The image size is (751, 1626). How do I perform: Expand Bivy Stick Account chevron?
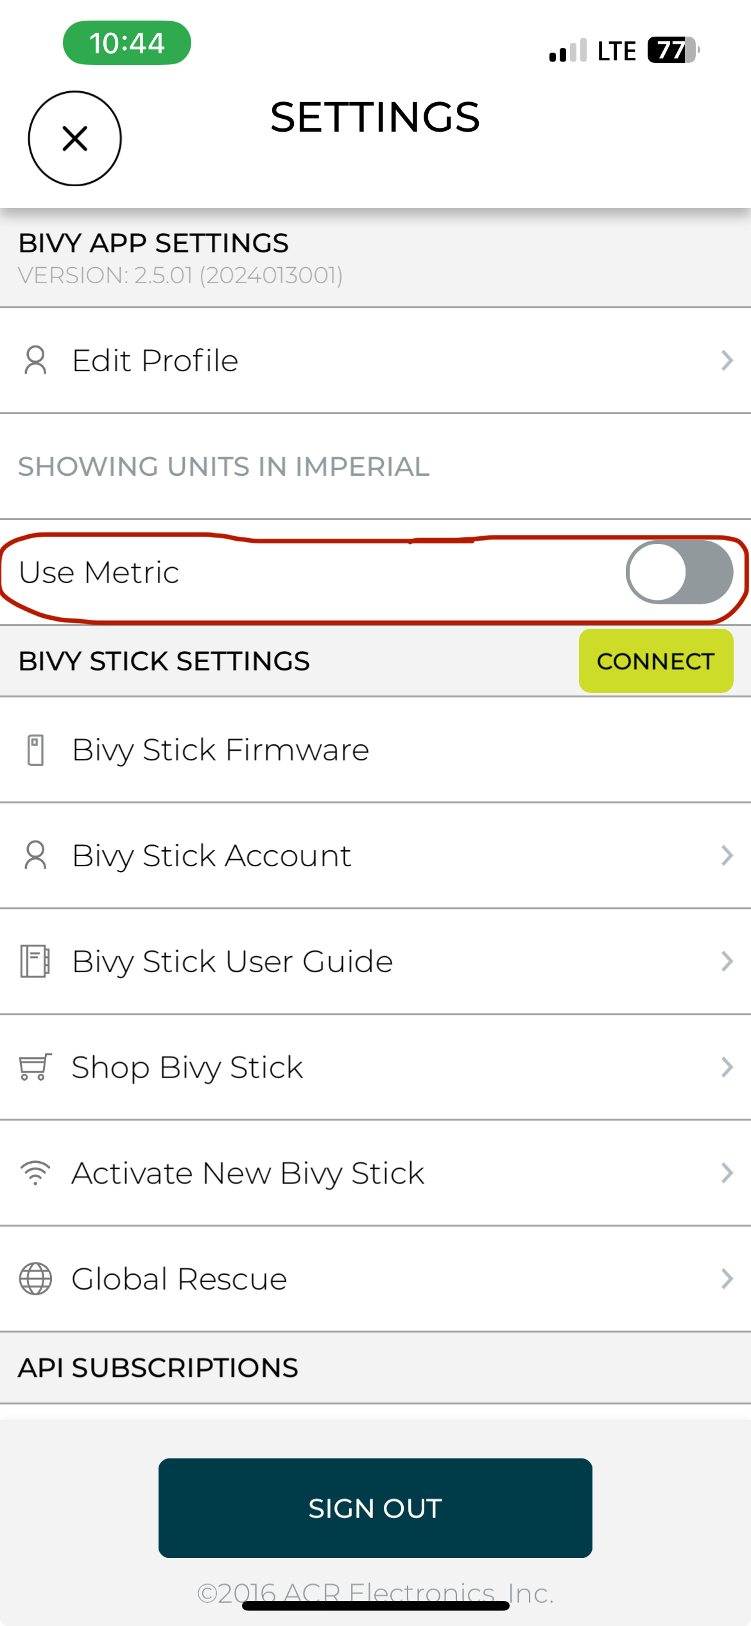tap(727, 855)
